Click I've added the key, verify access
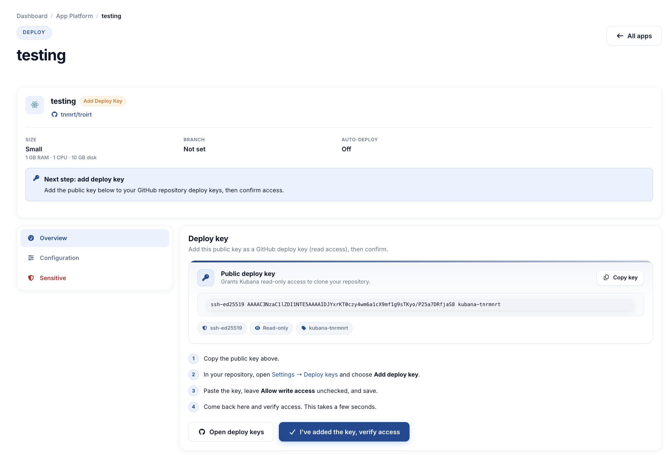The image size is (670, 463). tap(344, 432)
